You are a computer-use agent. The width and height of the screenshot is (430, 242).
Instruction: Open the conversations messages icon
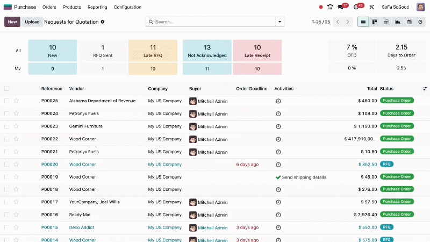tap(341, 7)
